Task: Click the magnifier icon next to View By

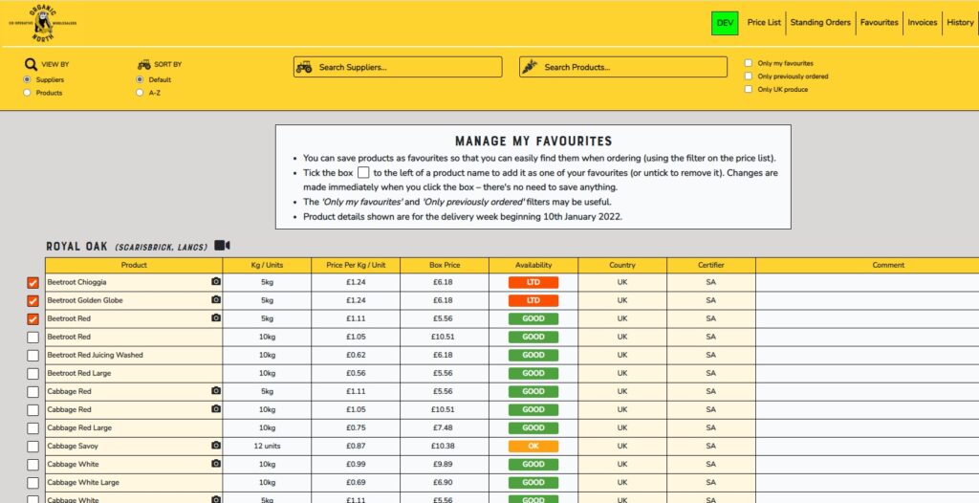Action: click(31, 64)
